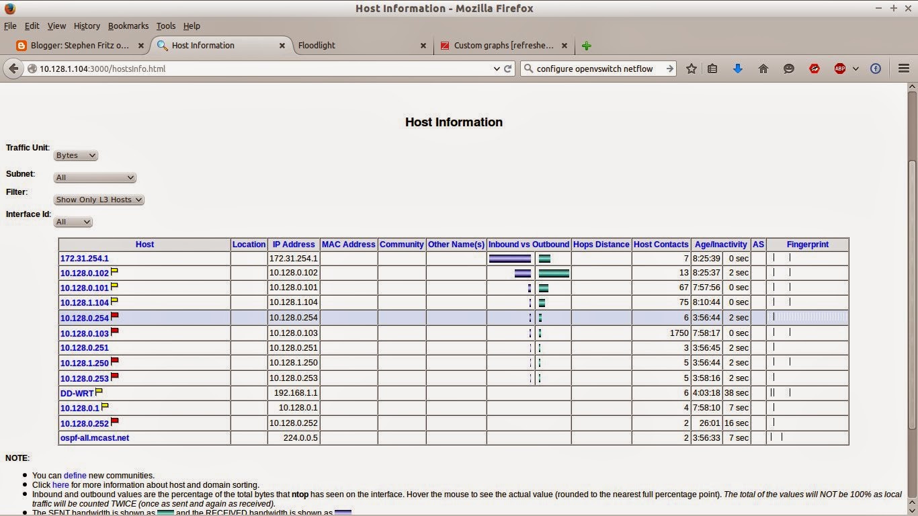Open the Show Only L3 Hosts filter dropdown
This screenshot has height=516, width=918.
[x=98, y=200]
